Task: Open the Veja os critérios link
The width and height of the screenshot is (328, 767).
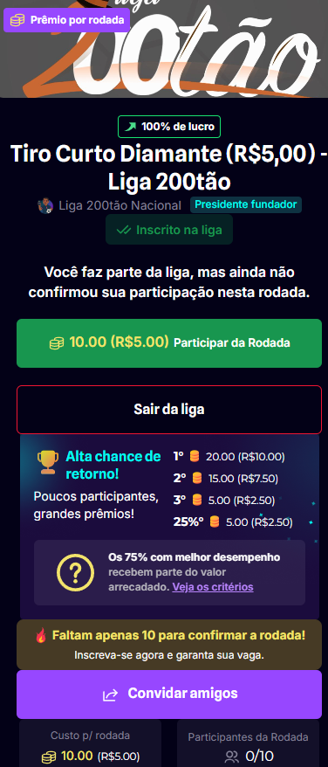Action: (x=213, y=586)
